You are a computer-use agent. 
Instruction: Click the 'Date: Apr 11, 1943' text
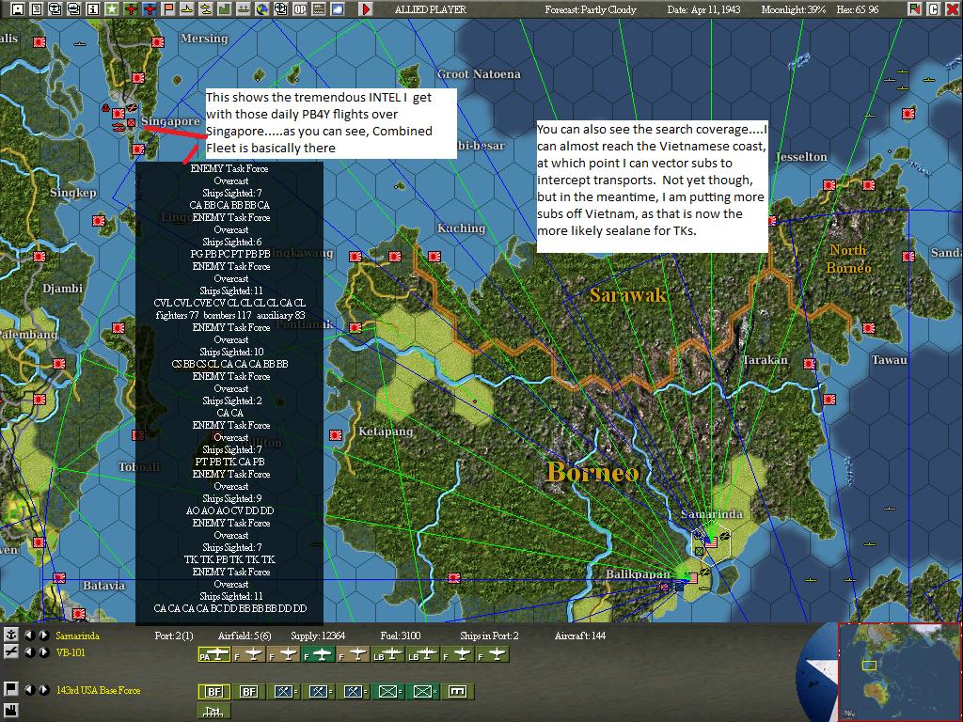click(703, 9)
